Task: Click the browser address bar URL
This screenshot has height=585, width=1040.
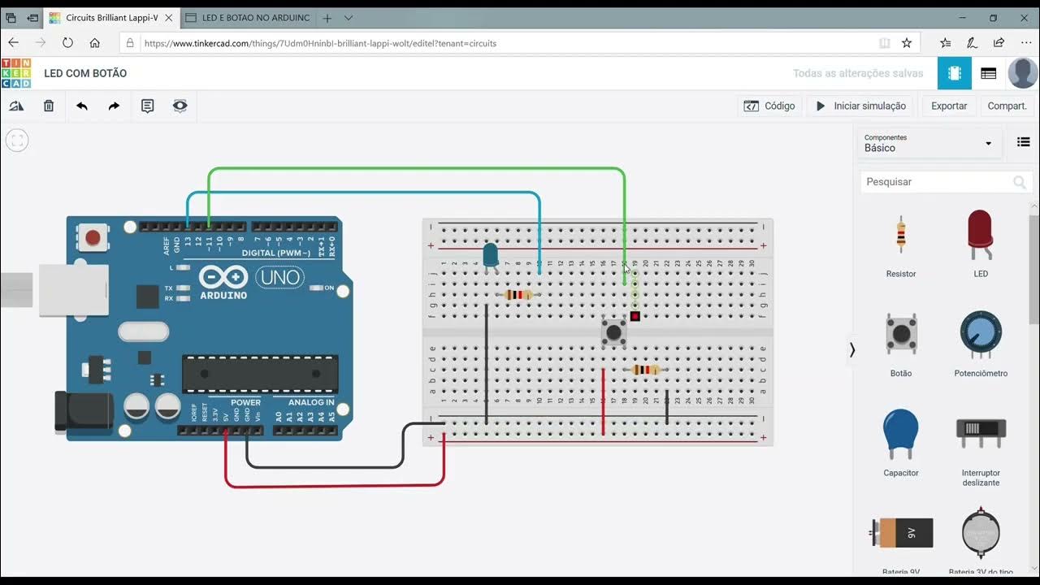Action: point(320,43)
